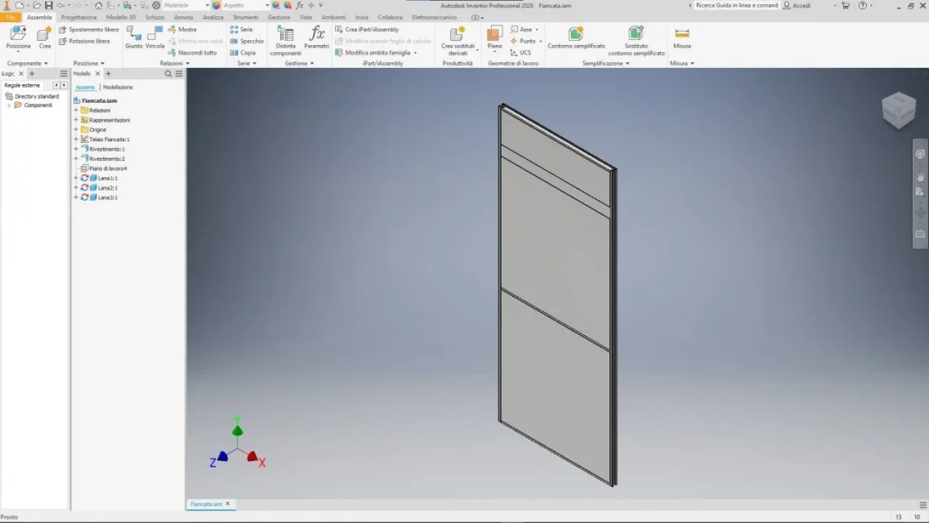This screenshot has height=523, width=929.
Task: Select the Spostamento libero tool
Action: [89, 29]
